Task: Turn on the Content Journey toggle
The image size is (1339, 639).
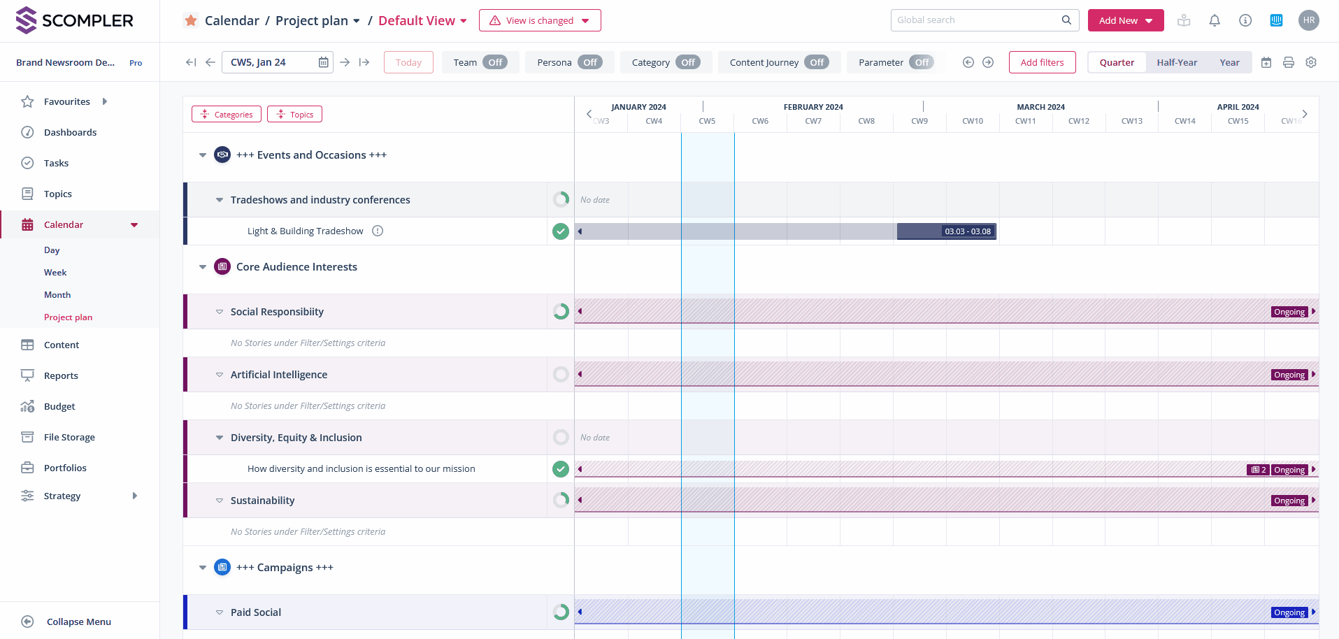Action: (816, 62)
